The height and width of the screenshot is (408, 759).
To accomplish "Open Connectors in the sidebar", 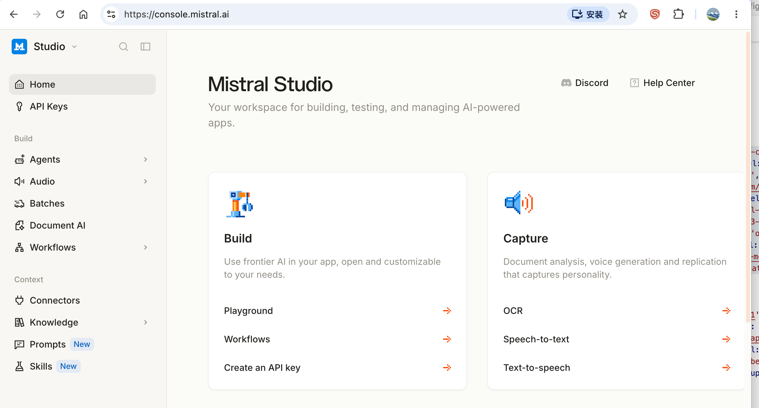I will pyautogui.click(x=82, y=300).
